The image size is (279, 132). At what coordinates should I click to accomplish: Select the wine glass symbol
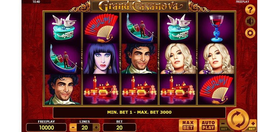[x=217, y=28]
